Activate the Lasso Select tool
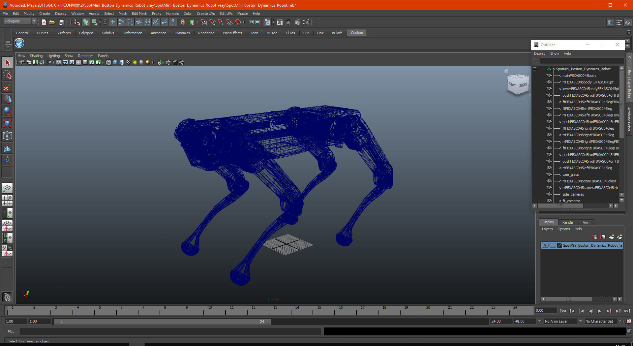This screenshot has width=633, height=346. coord(7,75)
